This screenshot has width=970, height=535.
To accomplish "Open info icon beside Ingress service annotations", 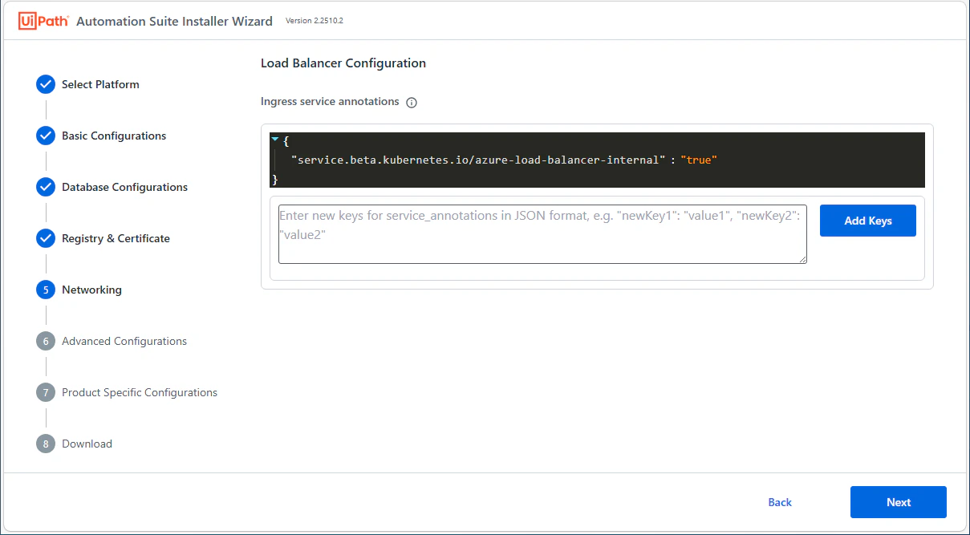I will [x=412, y=103].
